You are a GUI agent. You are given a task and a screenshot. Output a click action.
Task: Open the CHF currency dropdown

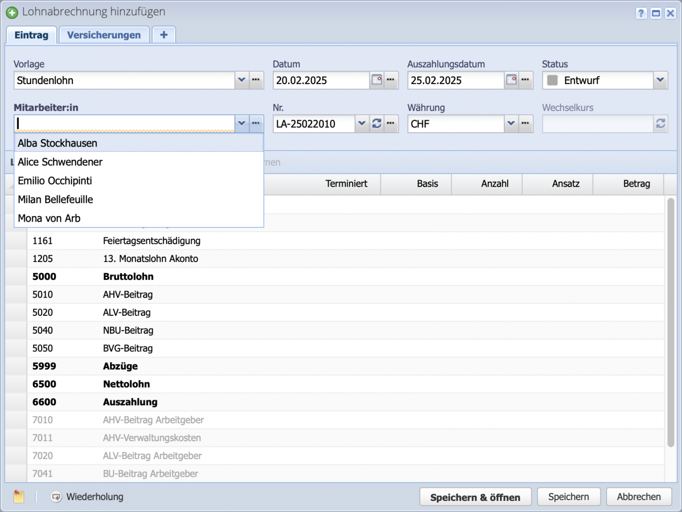click(511, 124)
